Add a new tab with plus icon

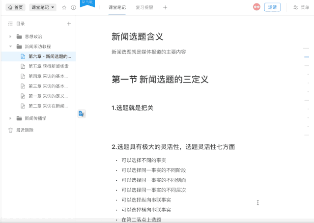165,7
